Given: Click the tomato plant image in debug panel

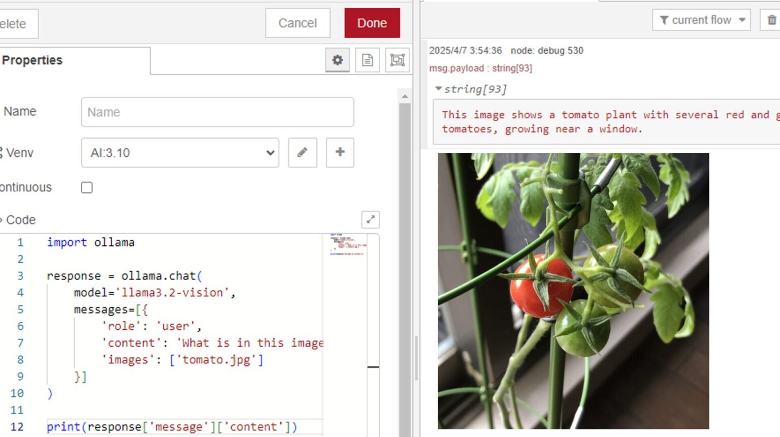Looking at the screenshot, I should pyautogui.click(x=574, y=292).
